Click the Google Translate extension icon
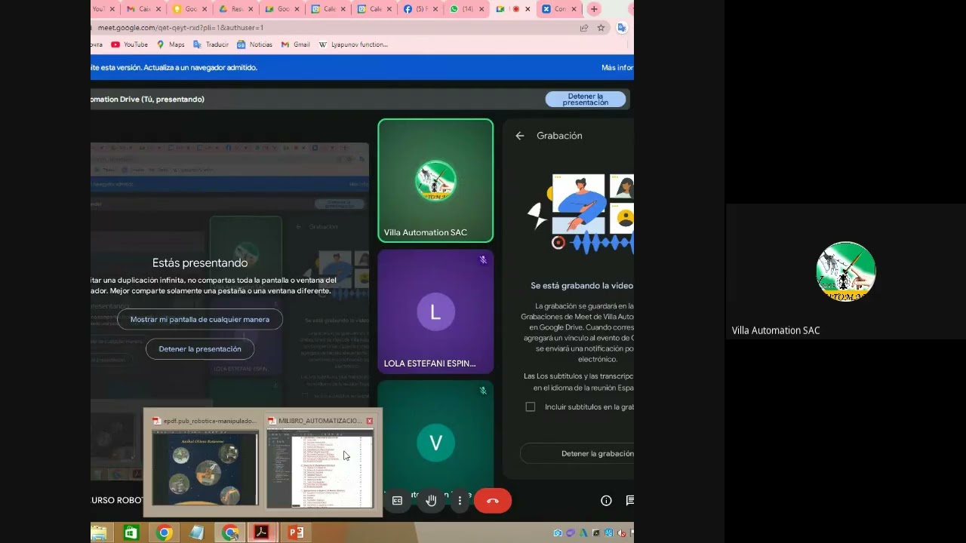Screen dimensions: 966x543 point(621,28)
